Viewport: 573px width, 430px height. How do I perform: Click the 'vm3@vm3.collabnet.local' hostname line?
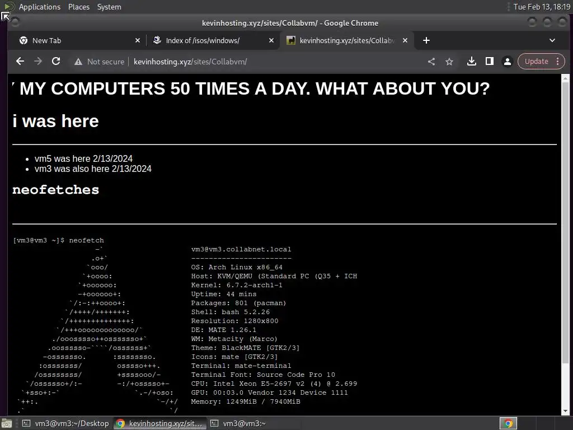[241, 249]
